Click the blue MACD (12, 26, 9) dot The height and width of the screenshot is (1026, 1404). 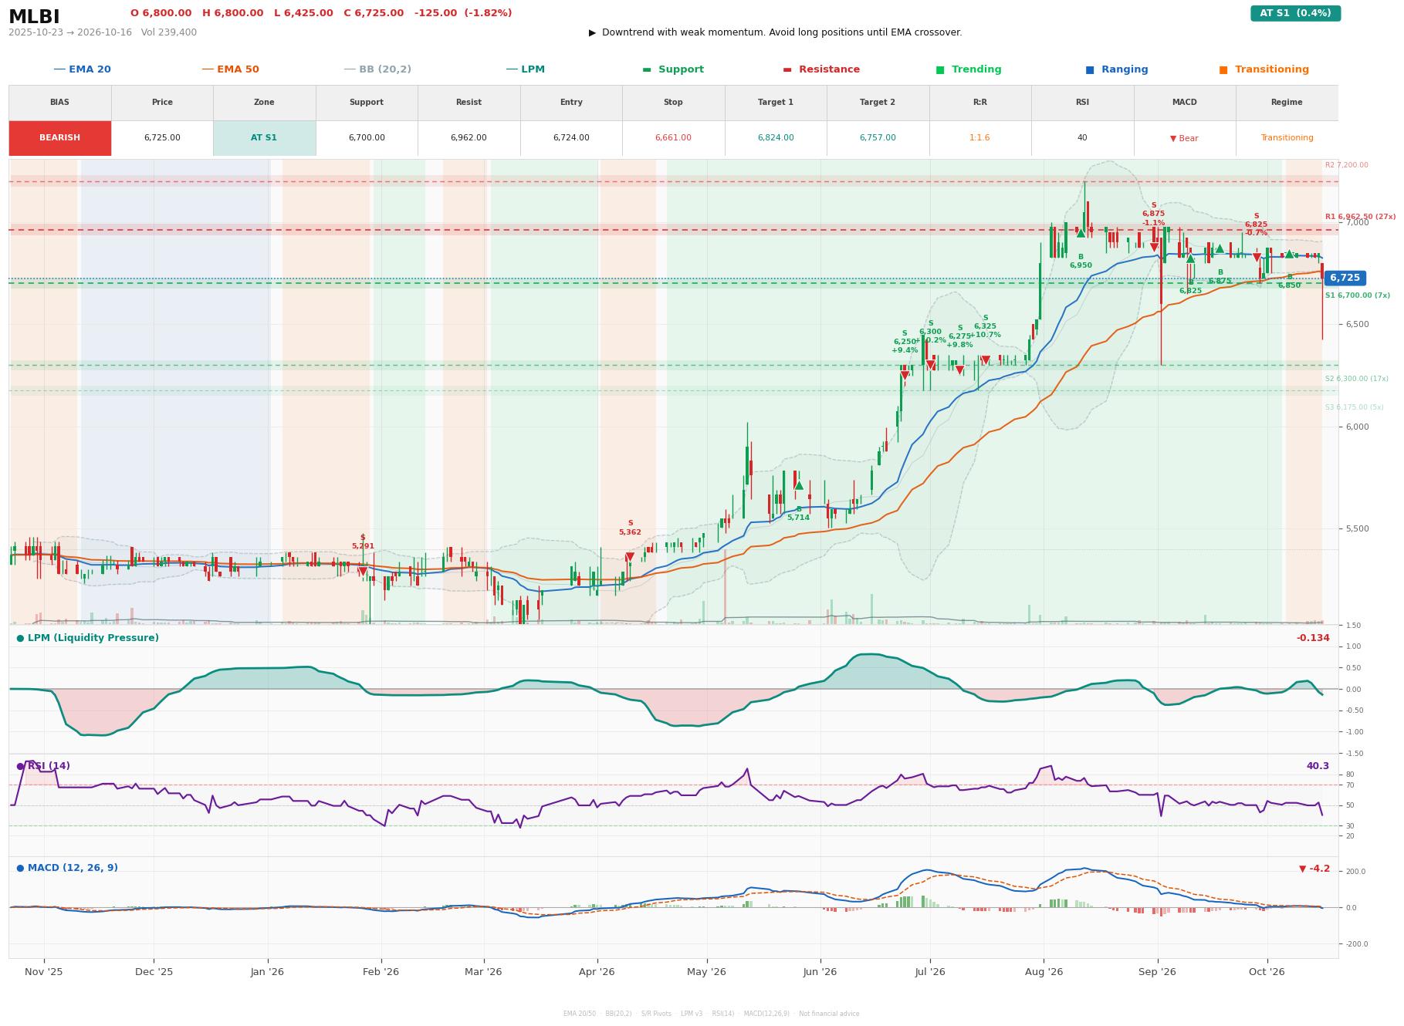tap(20, 868)
